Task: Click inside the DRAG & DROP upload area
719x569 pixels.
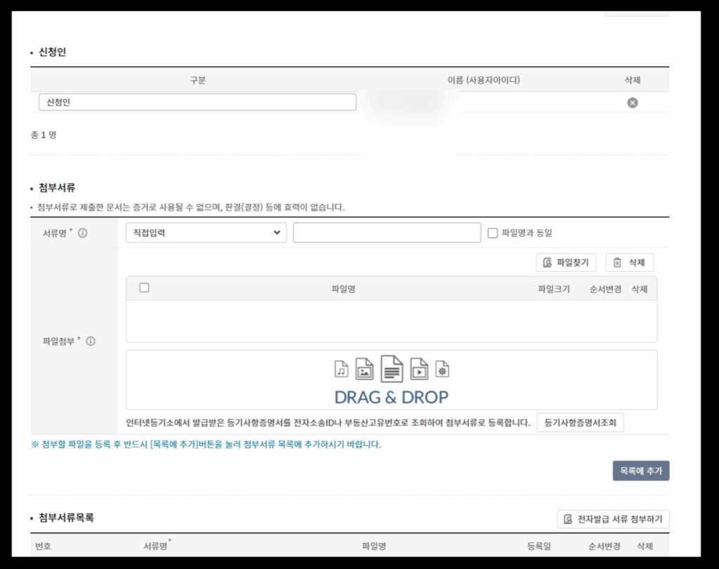Action: pyautogui.click(x=390, y=379)
